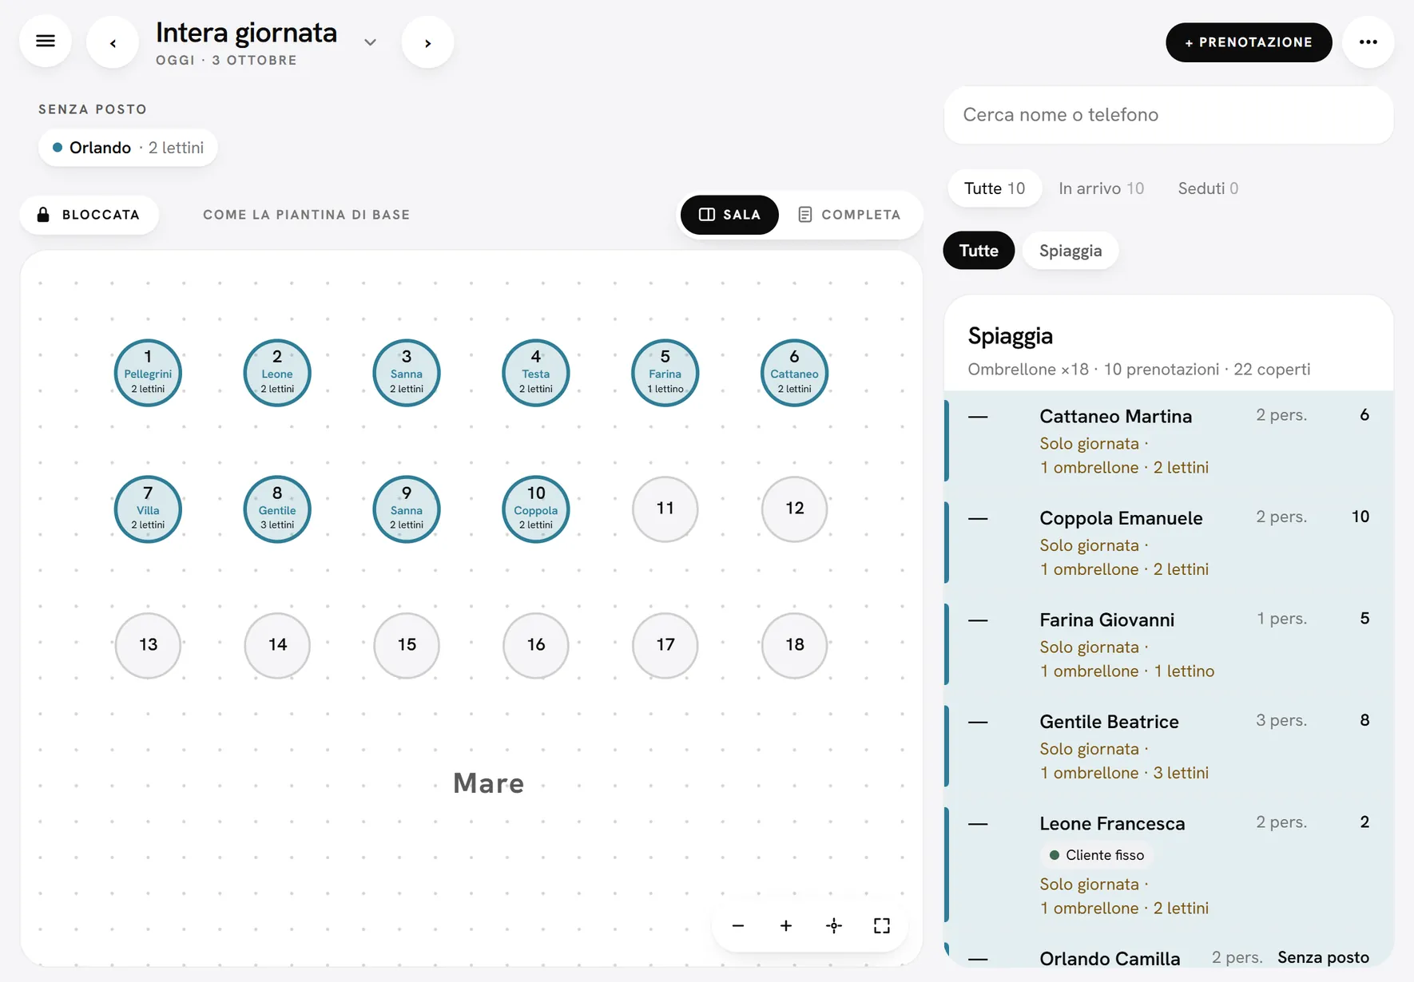Create new Prenotazione
The image size is (1414, 982).
coord(1249,42)
